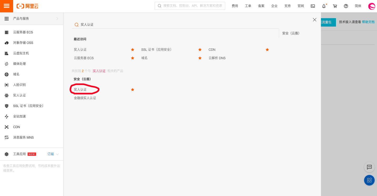Select 实人认证 in search results

(x=80, y=90)
